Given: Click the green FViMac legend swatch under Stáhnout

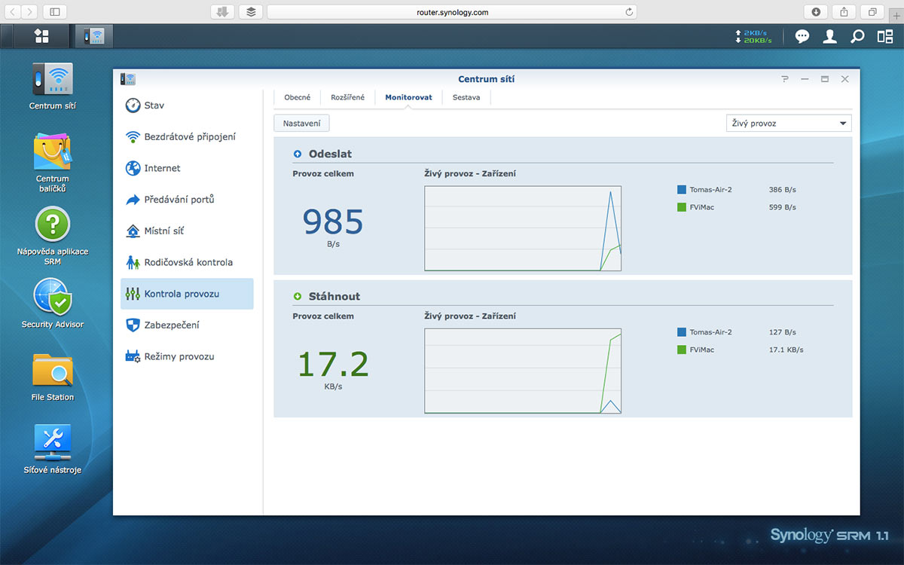Looking at the screenshot, I should (x=682, y=350).
